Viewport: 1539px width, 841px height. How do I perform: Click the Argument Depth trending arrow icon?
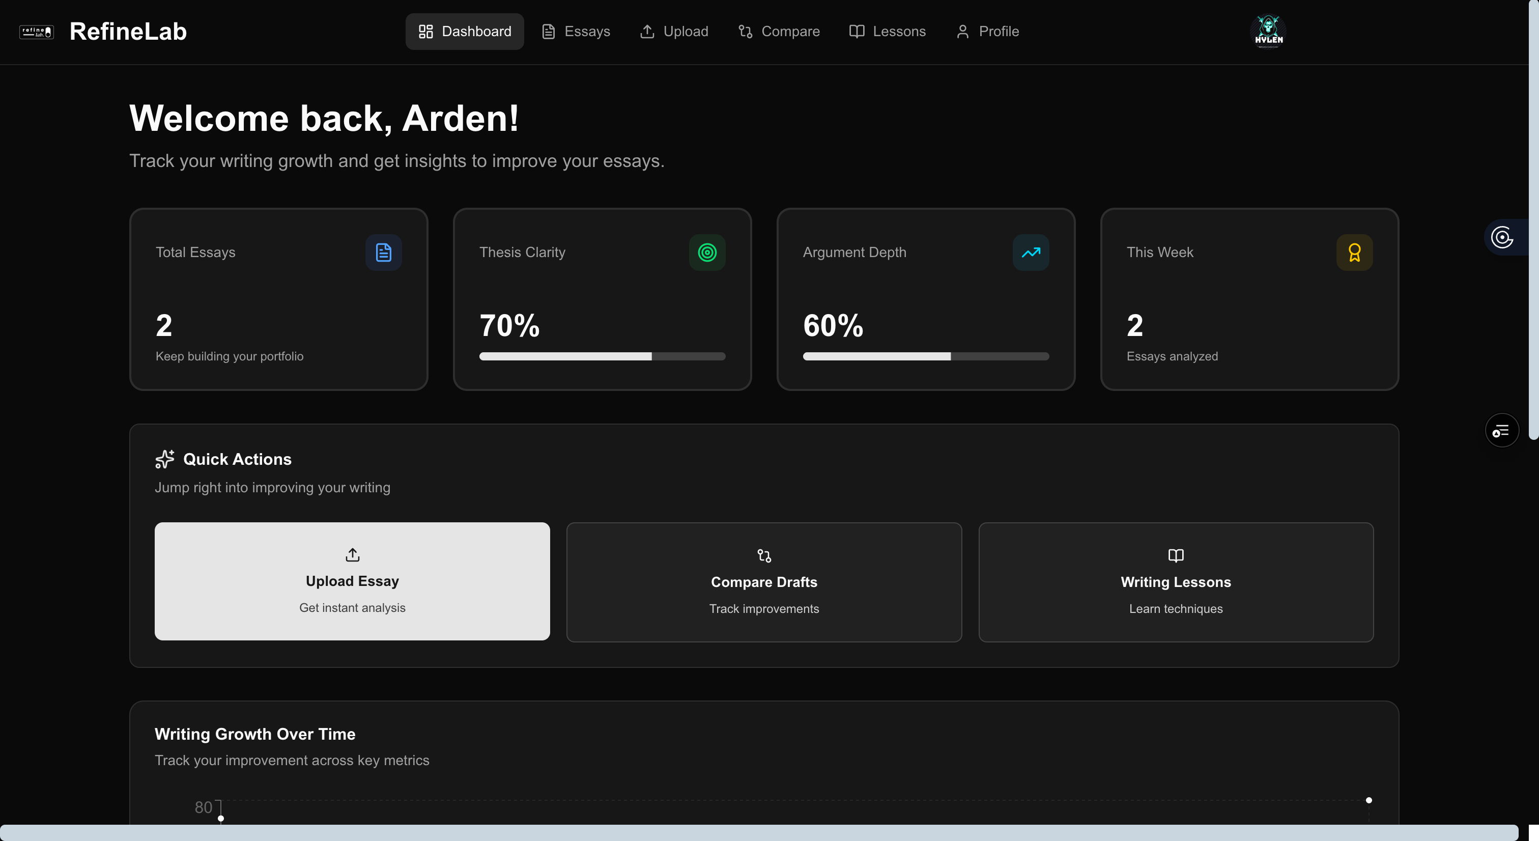click(x=1031, y=252)
